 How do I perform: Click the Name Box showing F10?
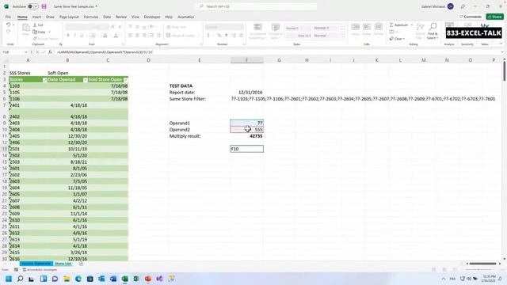pos(13,52)
